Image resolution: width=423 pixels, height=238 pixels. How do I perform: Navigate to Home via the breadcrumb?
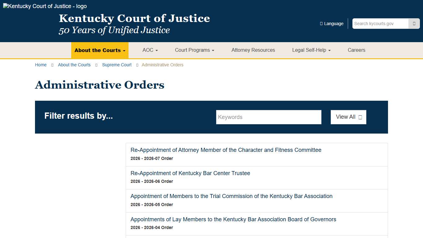pos(41,65)
